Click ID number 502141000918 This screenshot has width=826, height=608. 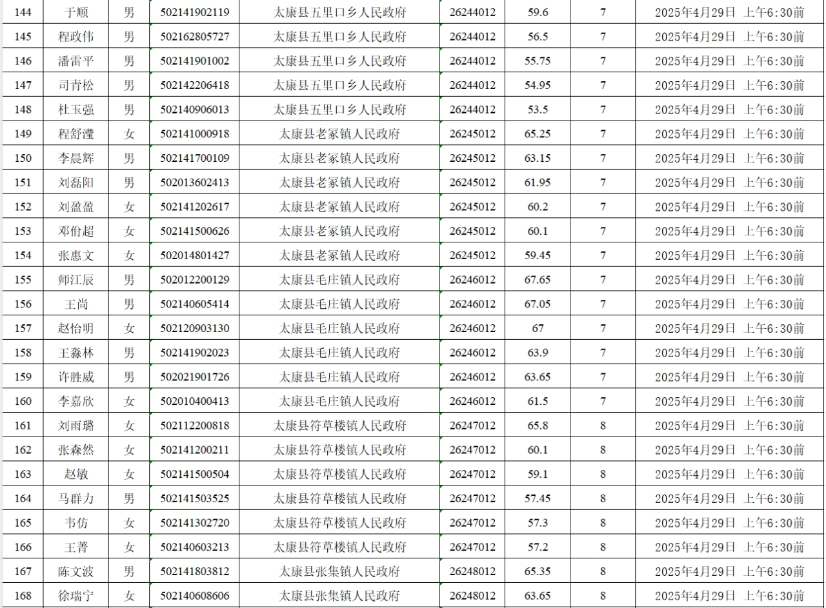tap(194, 134)
